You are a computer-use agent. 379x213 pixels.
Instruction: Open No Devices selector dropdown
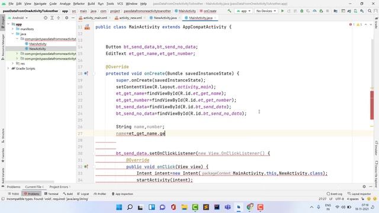click(x=266, y=11)
